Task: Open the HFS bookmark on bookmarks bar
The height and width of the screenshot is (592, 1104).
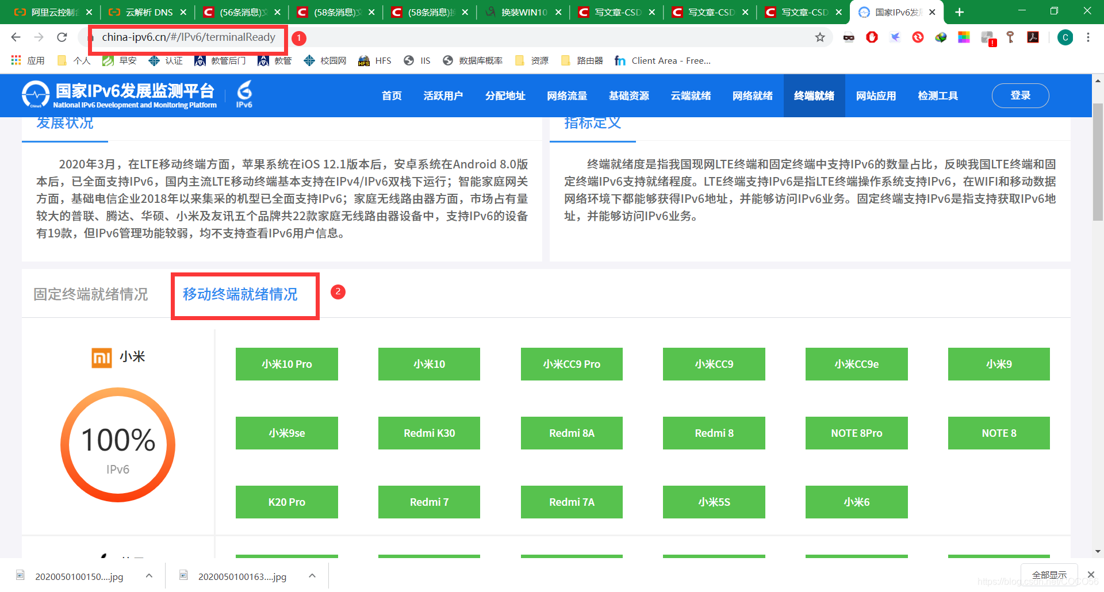Action: pyautogui.click(x=374, y=60)
